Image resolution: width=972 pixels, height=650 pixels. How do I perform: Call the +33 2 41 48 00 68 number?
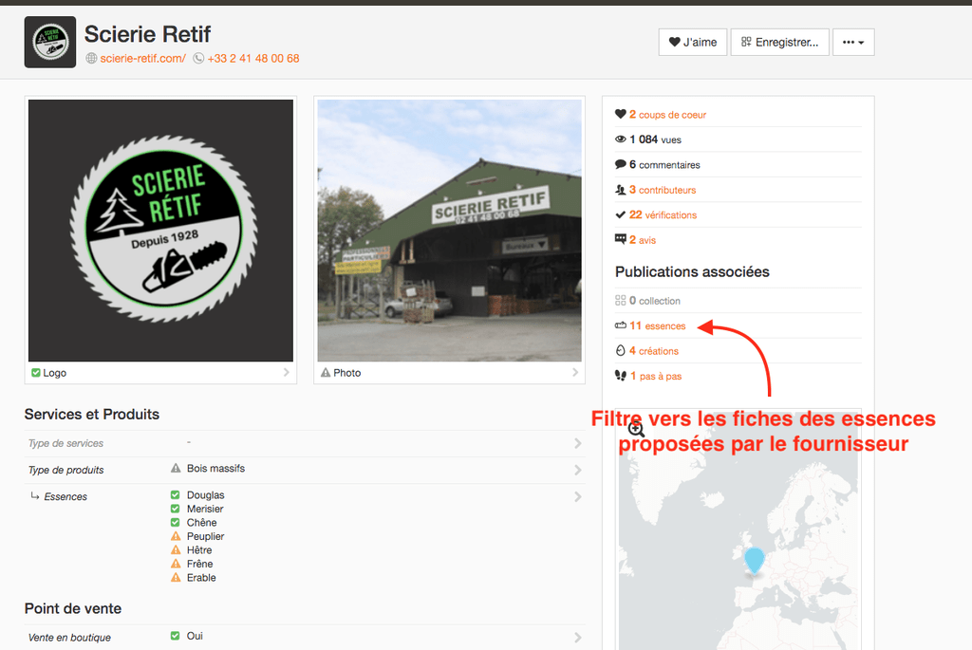(252, 58)
